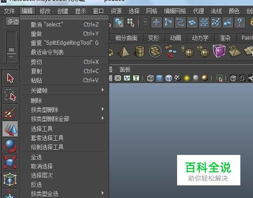The height and width of the screenshot is (198, 253).
Task: Toggle use all lights yellow sphere
Action: click(x=187, y=78)
